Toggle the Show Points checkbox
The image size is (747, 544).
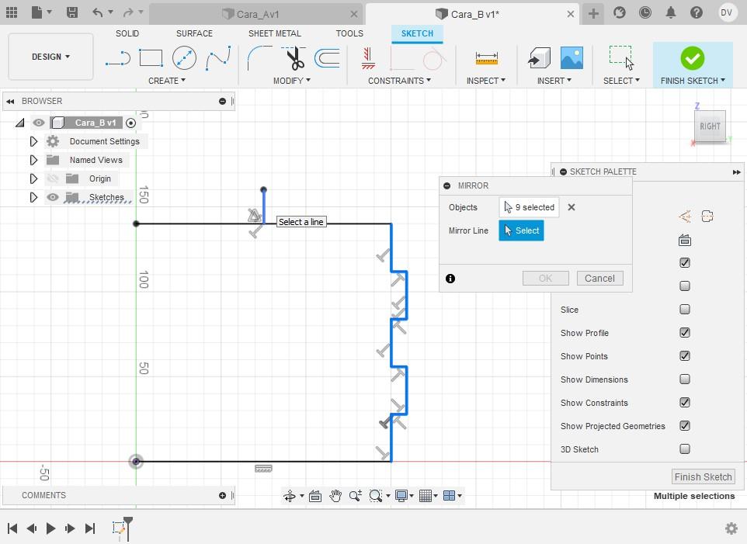coord(685,356)
